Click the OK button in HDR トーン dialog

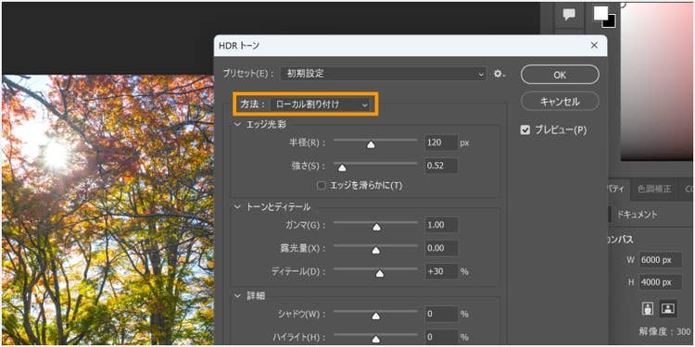[560, 75]
